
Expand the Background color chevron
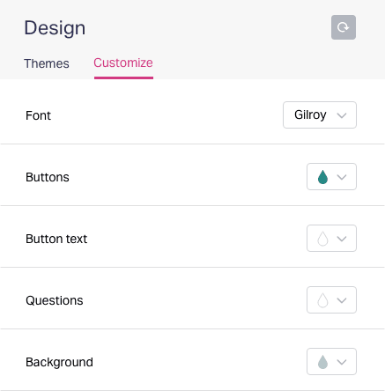click(x=342, y=362)
